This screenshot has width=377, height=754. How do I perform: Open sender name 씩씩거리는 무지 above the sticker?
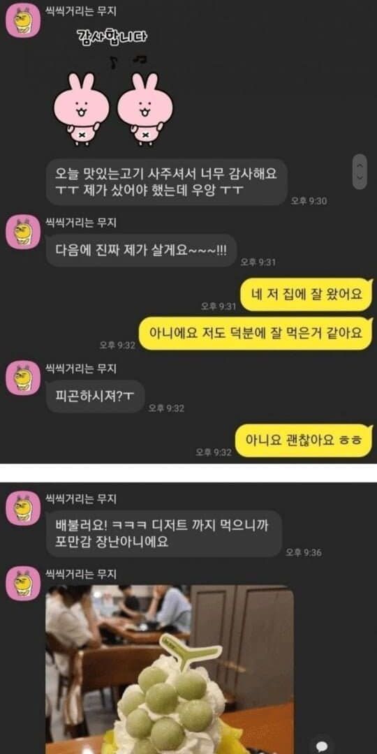pyautogui.click(x=81, y=13)
